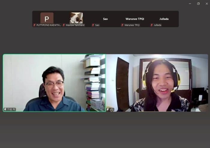The width and height of the screenshot is (210, 148).
Task: Click the PUTTIPONG KAEWTH name label
Action: (49, 25)
